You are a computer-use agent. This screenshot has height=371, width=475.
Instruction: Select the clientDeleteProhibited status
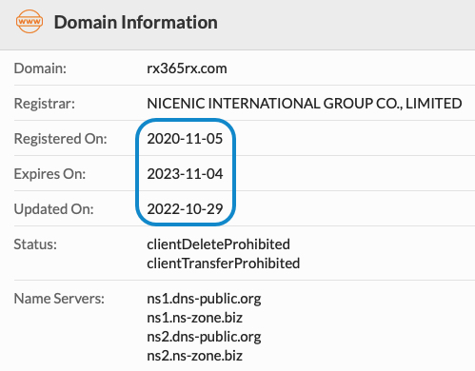click(x=218, y=244)
